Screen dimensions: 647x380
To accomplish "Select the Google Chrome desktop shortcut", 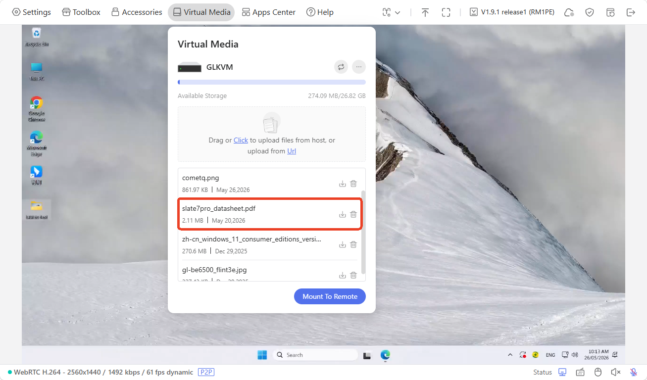I will (x=37, y=109).
